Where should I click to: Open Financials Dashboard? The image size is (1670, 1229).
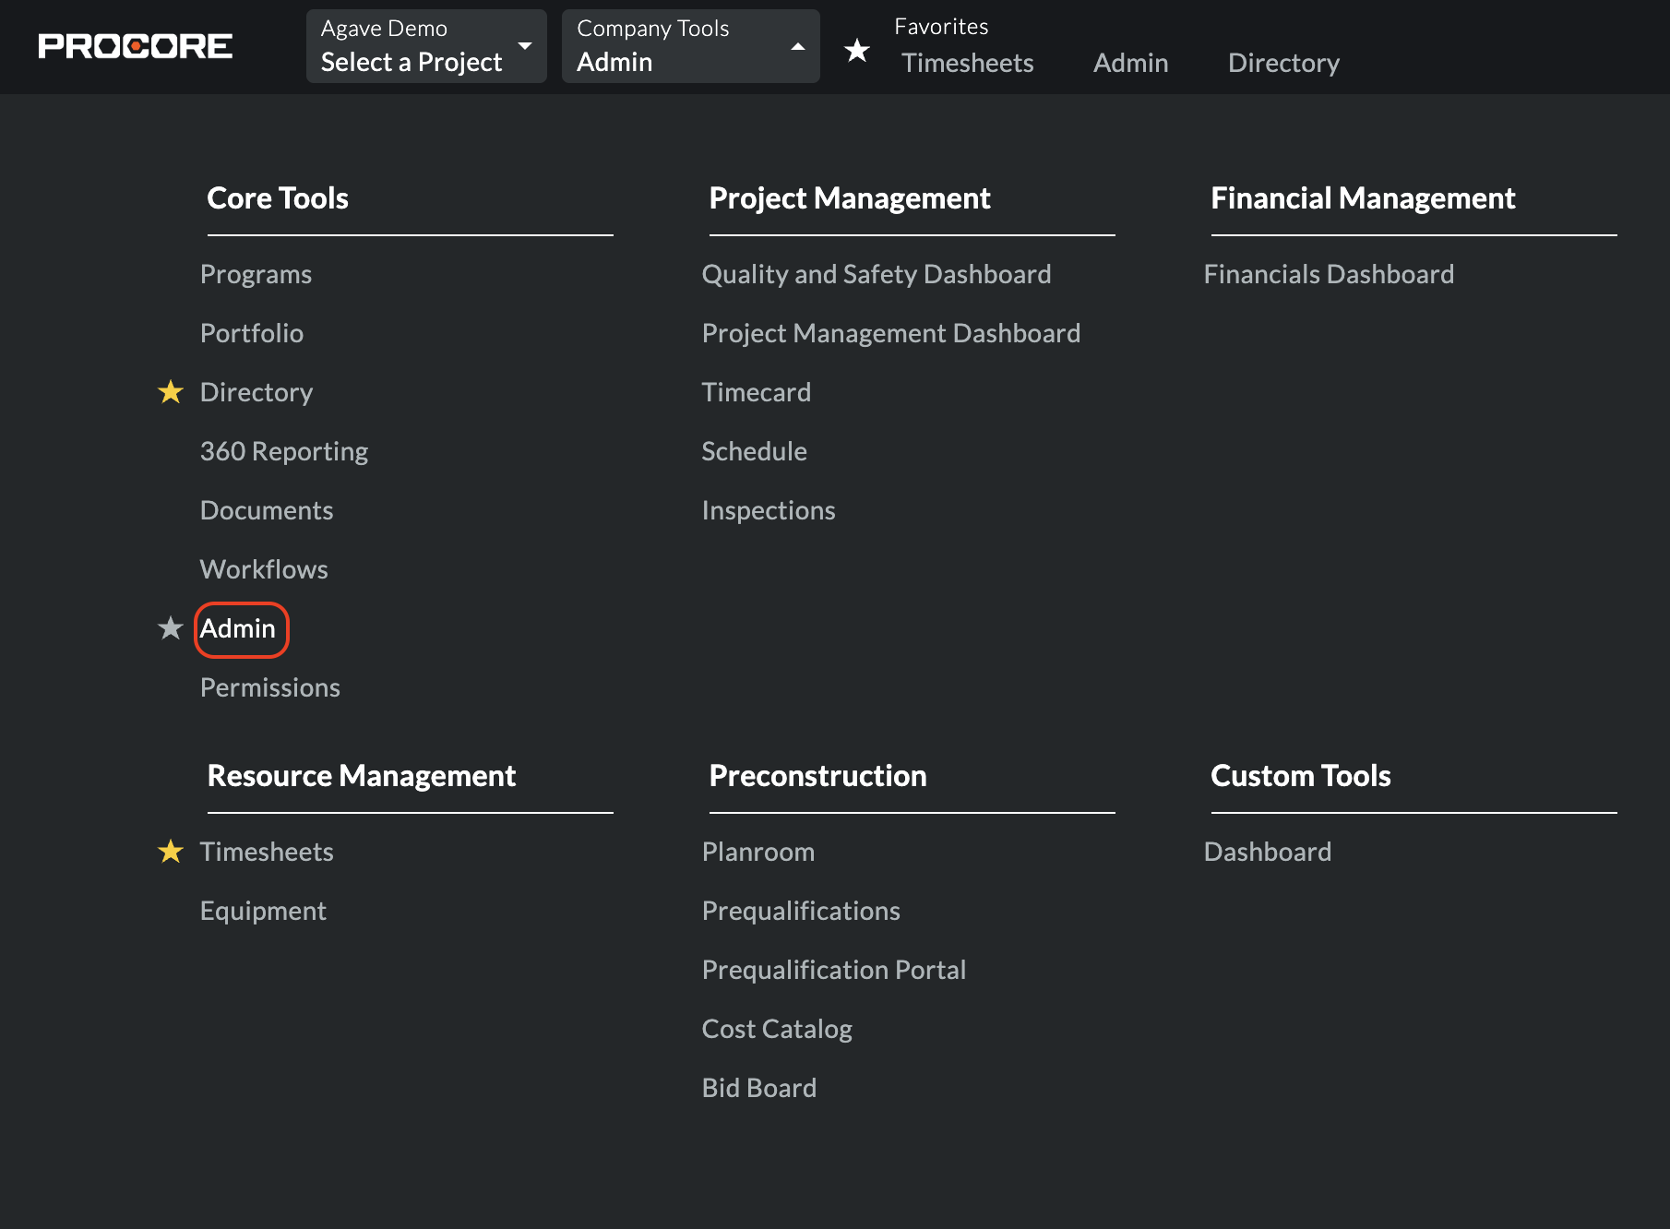[1330, 274]
